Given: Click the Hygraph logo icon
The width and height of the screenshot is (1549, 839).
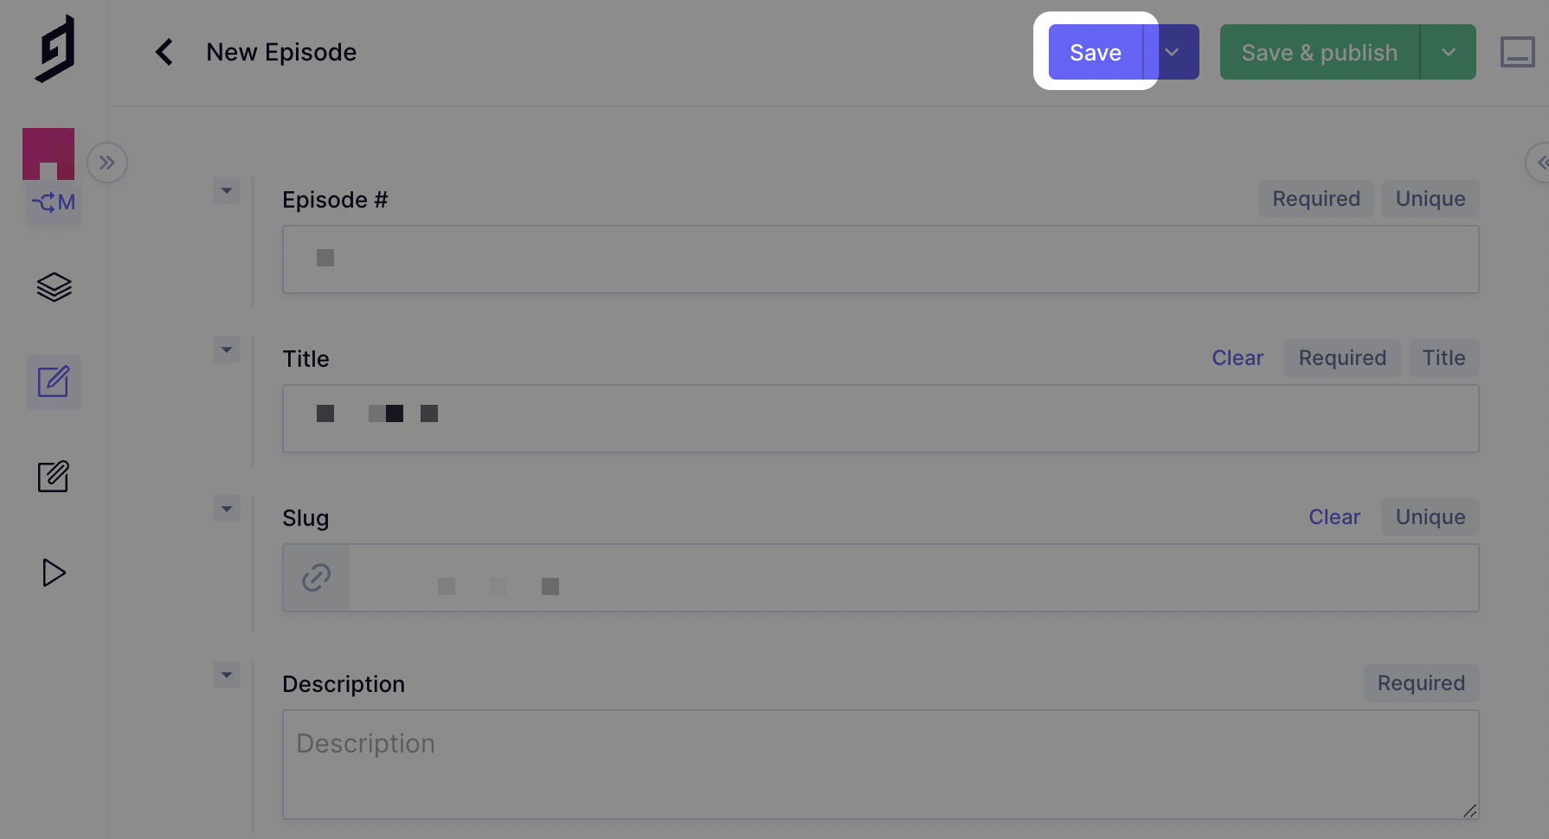Looking at the screenshot, I should point(55,49).
